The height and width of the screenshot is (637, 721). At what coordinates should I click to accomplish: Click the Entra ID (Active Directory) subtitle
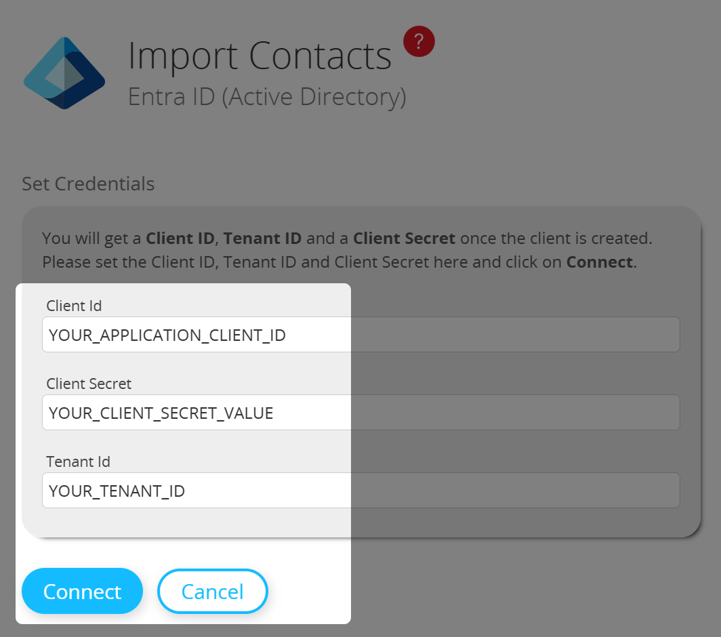(266, 96)
